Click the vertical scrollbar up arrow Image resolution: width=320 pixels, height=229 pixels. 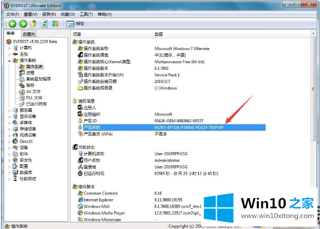click(x=313, y=34)
